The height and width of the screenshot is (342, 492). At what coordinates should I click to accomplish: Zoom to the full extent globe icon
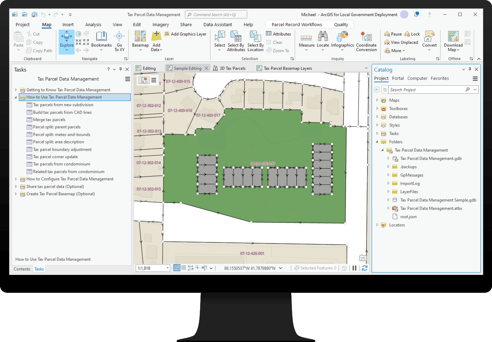(79, 34)
